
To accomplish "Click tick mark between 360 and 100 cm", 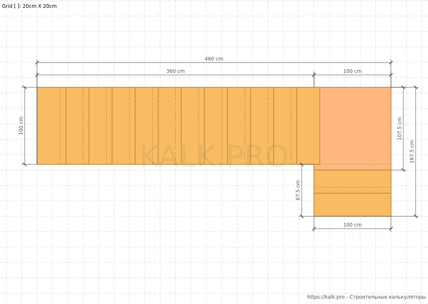I will point(314,75).
